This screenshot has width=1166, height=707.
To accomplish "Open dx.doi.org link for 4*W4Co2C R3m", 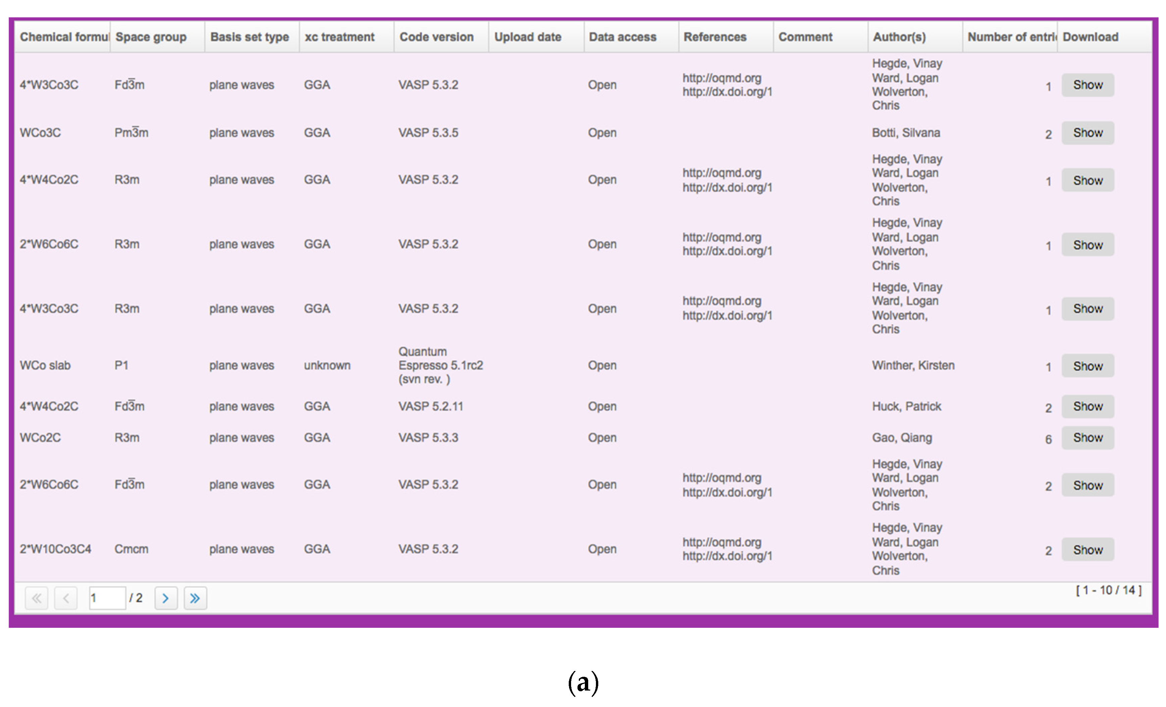I will [x=727, y=188].
